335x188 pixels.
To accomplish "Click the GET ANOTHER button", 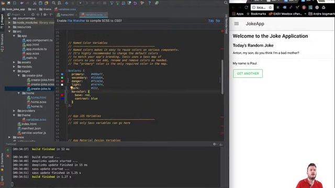I will 248,74.
